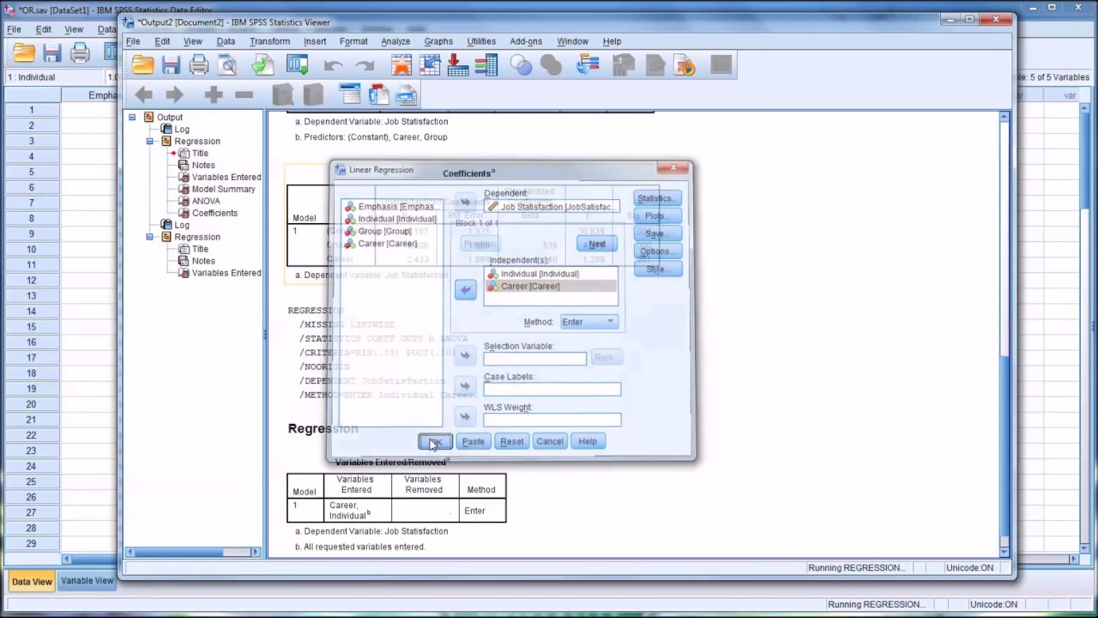The image size is (1098, 618).
Task: Select Model Summary item in output outline
Action: (x=223, y=189)
